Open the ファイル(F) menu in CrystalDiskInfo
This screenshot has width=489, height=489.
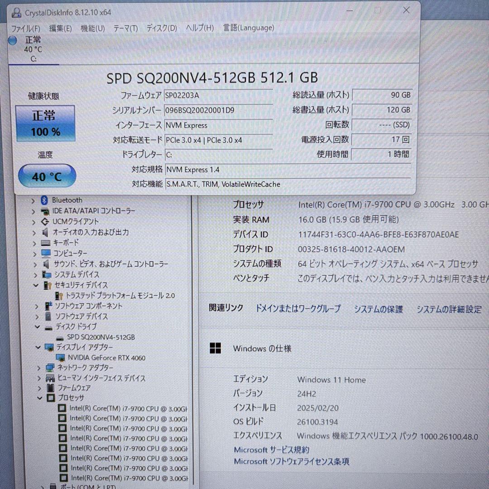[x=25, y=29]
